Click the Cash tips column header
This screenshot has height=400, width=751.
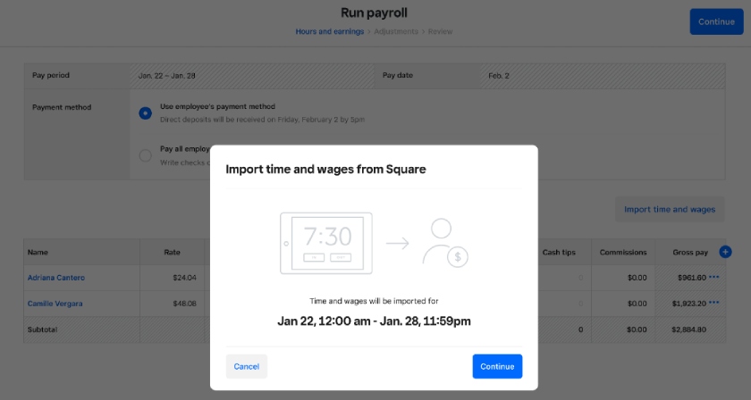coord(559,252)
